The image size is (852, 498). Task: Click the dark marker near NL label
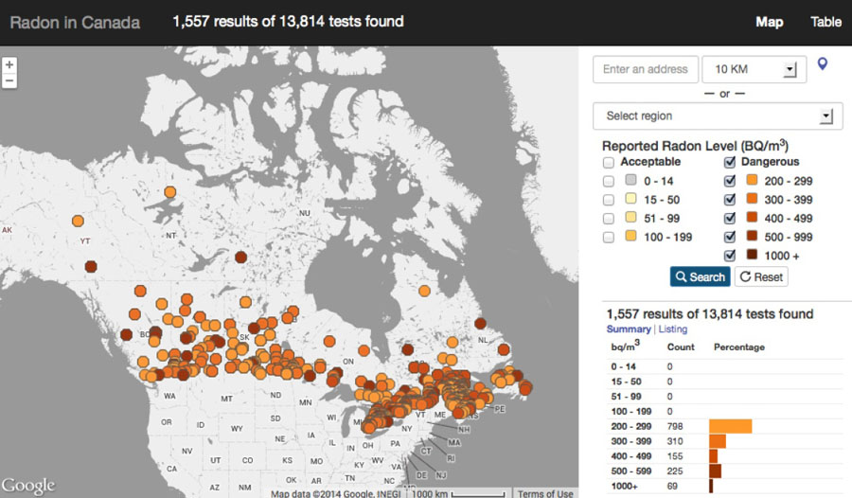click(x=480, y=324)
